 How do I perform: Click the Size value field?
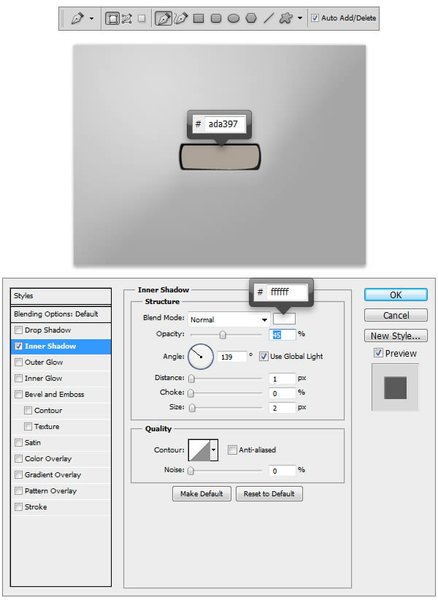[x=283, y=408]
